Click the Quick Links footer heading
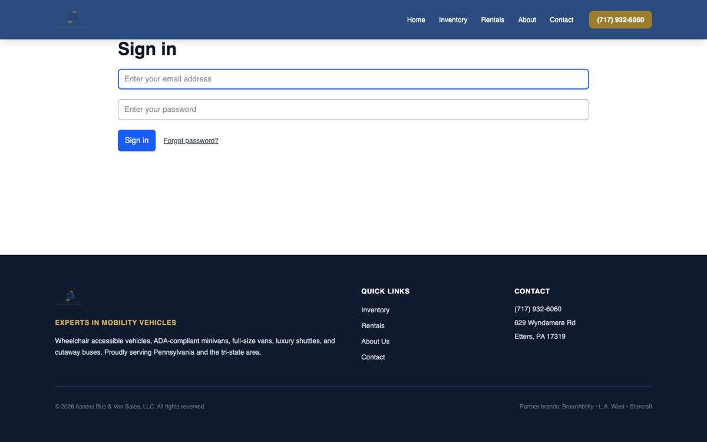Screen dimensions: 707x442 (x=385, y=291)
